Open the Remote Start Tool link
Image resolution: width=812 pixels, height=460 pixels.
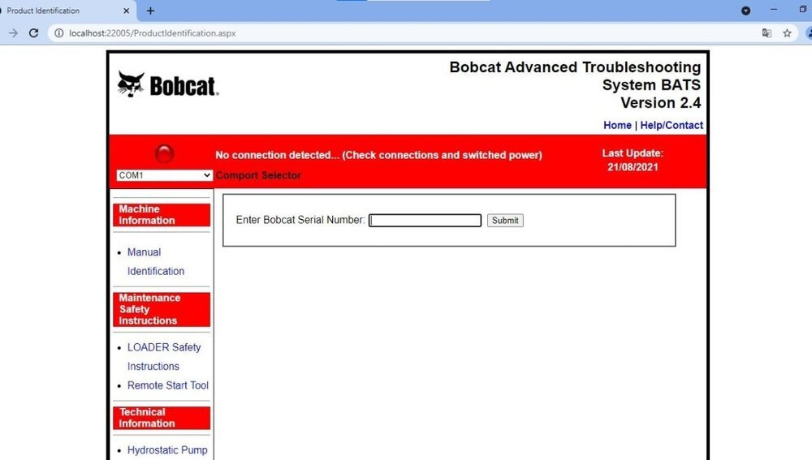[167, 385]
